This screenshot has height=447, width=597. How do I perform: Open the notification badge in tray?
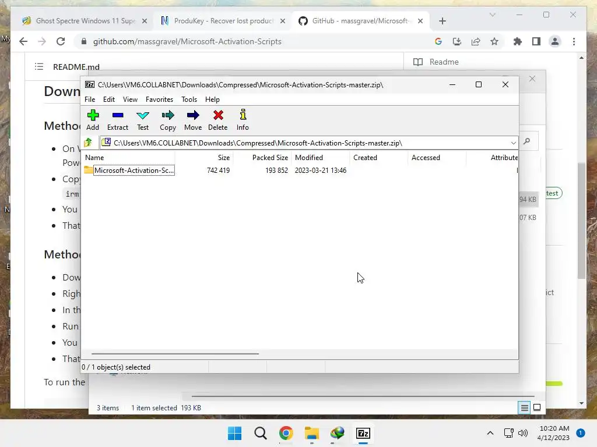pos(581,433)
